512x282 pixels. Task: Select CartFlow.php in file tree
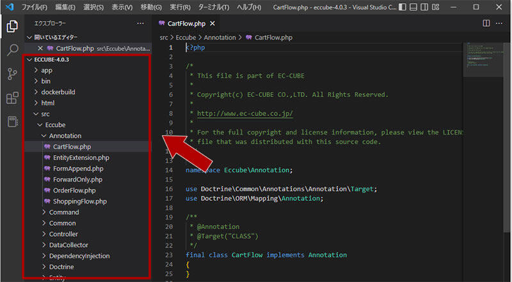(x=72, y=147)
